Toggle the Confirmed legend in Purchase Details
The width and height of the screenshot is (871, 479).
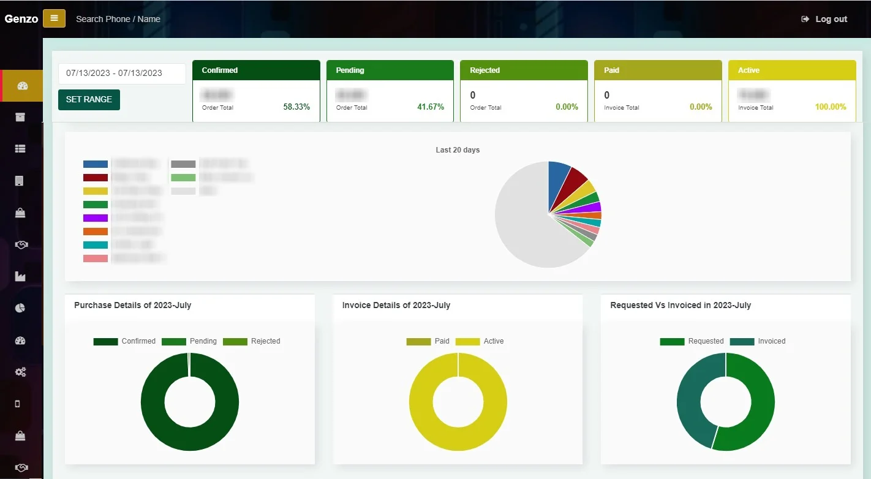tap(125, 341)
